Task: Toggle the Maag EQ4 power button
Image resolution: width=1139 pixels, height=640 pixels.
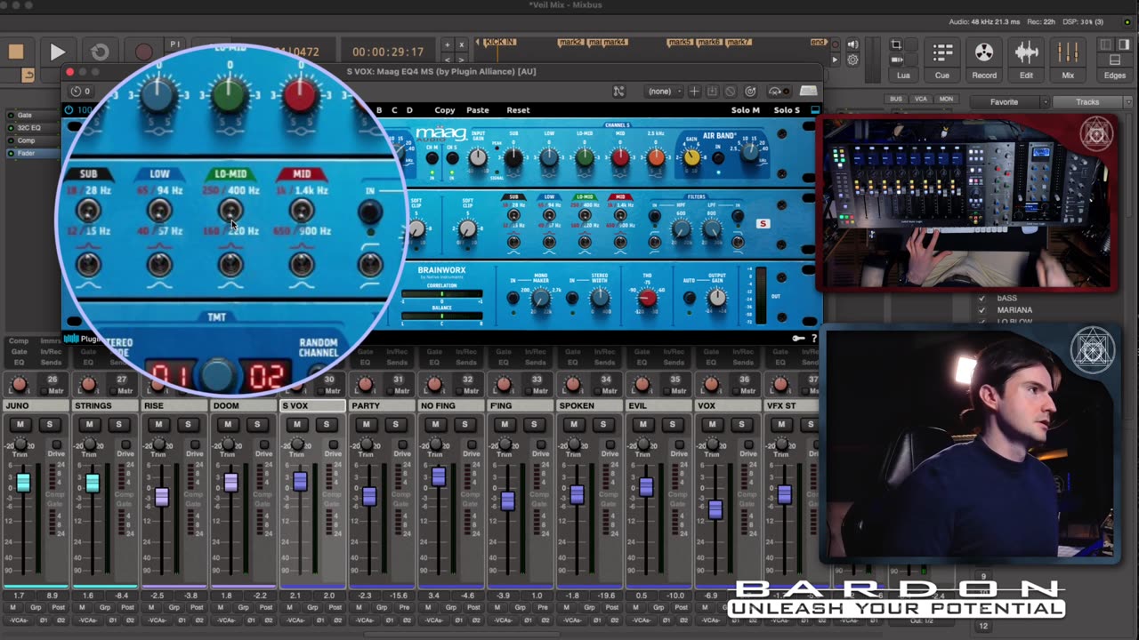Action: click(x=69, y=110)
